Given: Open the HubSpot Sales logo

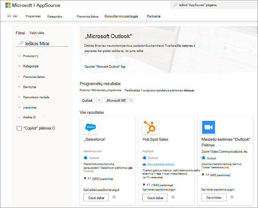Looking at the screenshot, I should [149, 127].
